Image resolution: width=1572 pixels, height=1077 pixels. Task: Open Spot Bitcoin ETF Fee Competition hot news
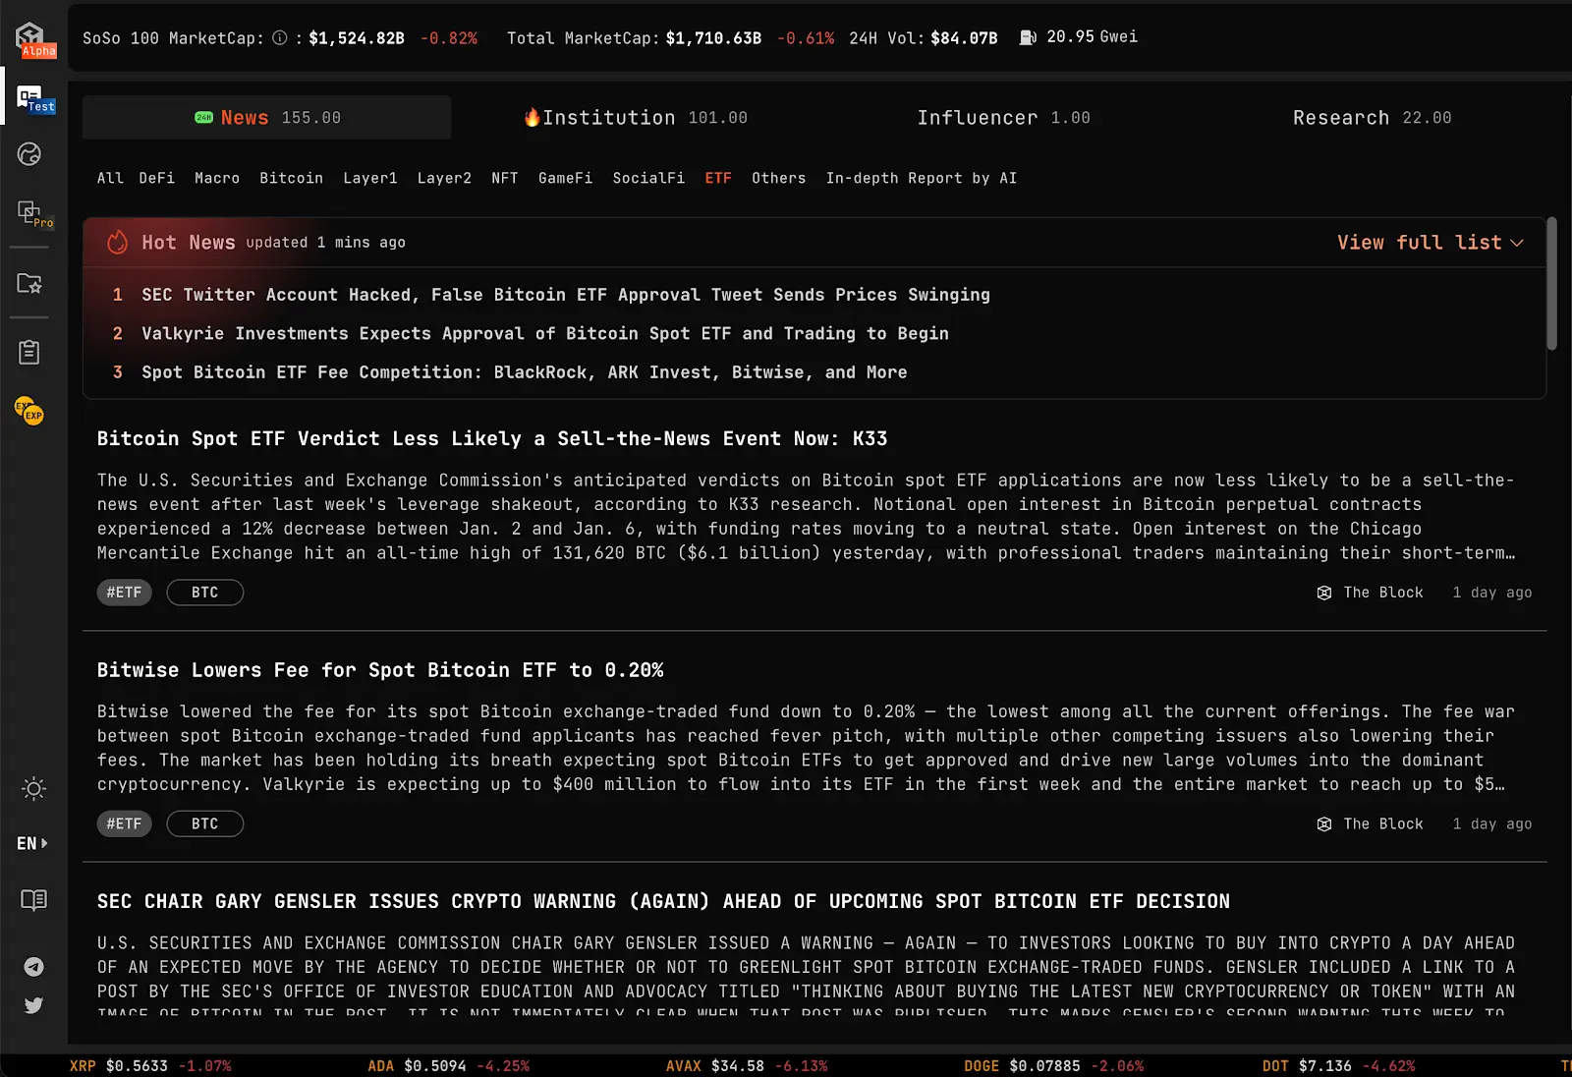click(x=525, y=372)
